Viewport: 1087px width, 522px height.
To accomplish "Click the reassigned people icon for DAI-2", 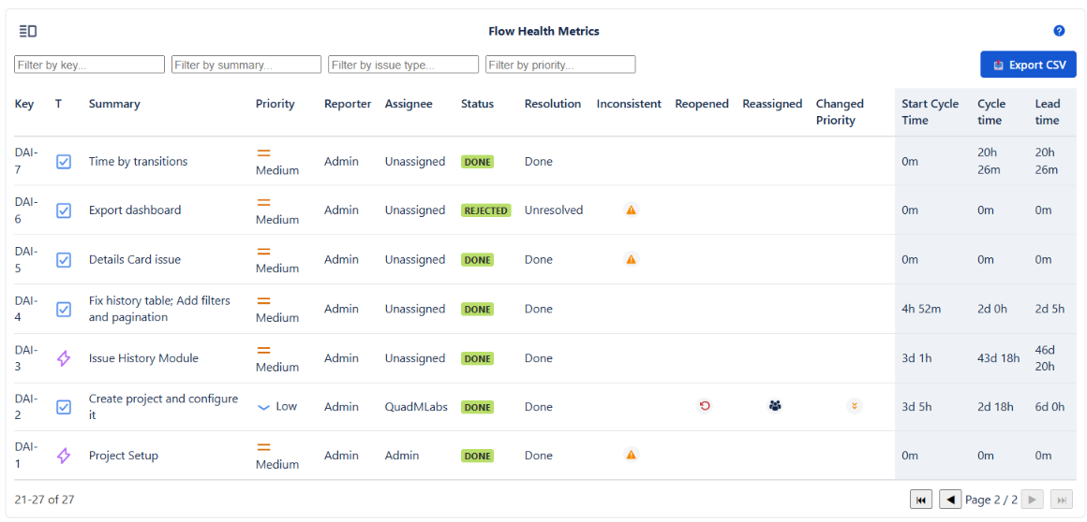I will coord(774,406).
